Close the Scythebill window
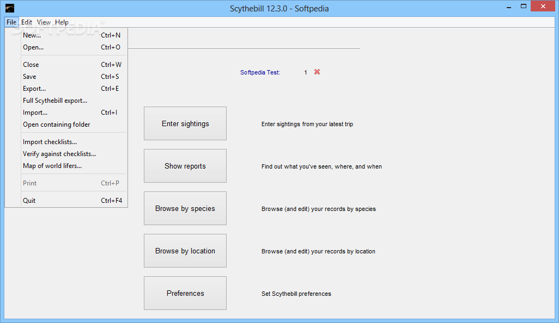 pos(543,7)
